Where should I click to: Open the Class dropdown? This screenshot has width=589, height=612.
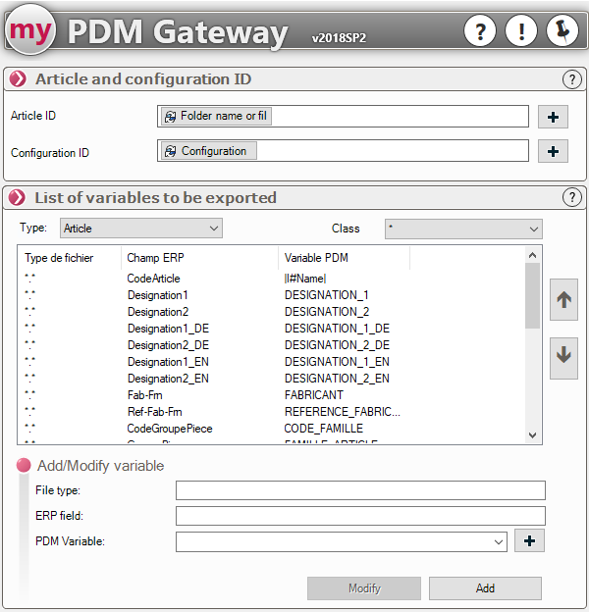463,229
